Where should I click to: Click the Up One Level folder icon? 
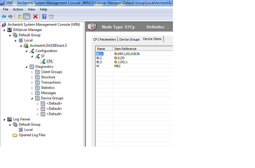click(19, 17)
